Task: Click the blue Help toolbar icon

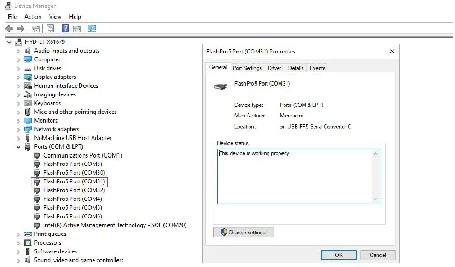Action: 66,29
